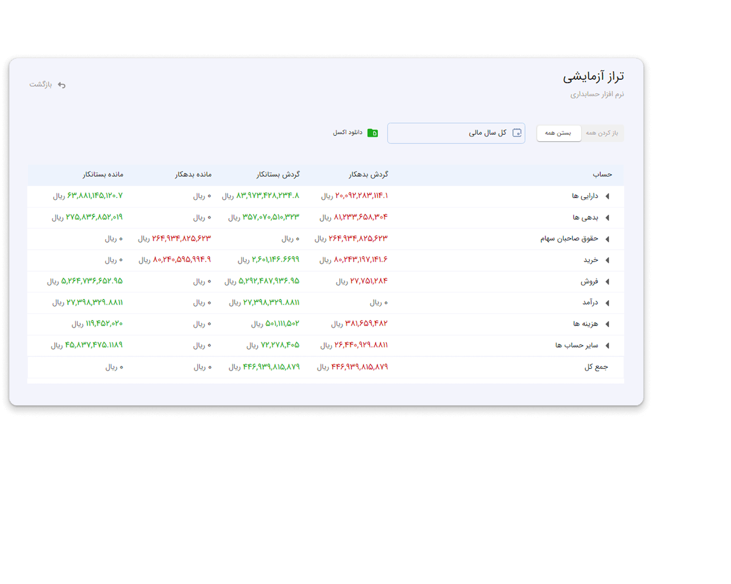Viewport: 731px width, 584px height.
Task: Select the 'باز کردن همه' toggle option
Action: 602,133
